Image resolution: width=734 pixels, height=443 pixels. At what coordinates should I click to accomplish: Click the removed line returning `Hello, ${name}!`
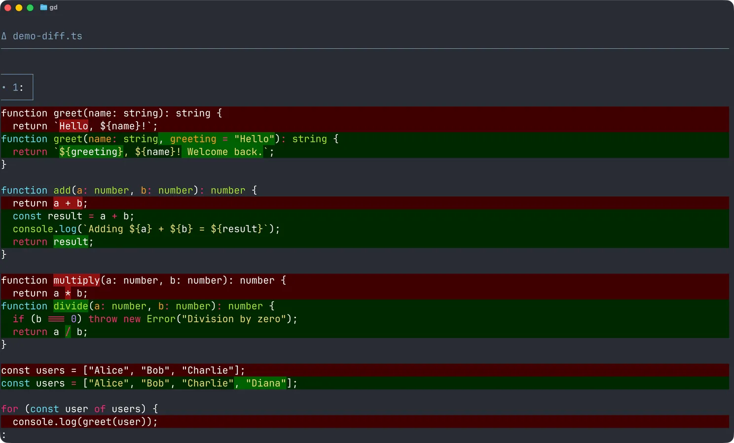tap(365, 126)
